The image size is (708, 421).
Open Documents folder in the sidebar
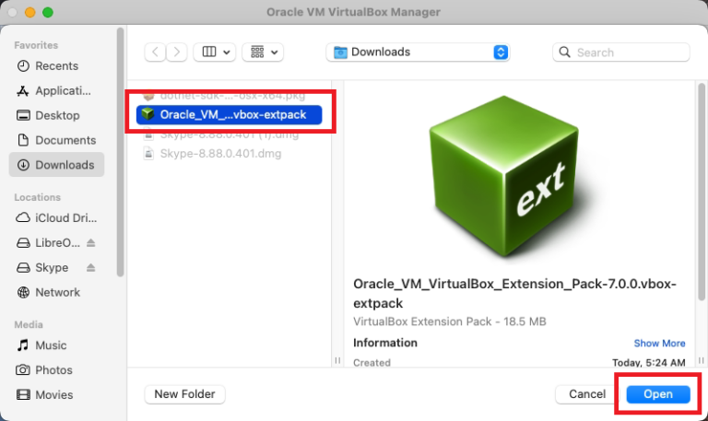pyautogui.click(x=65, y=141)
